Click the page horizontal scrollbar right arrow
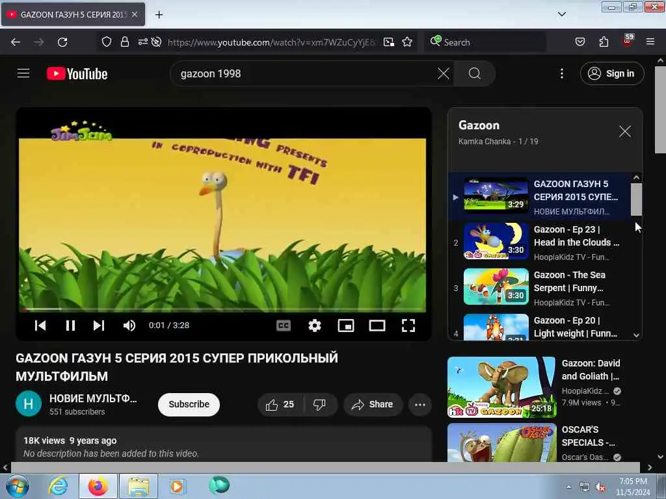 click(650, 467)
